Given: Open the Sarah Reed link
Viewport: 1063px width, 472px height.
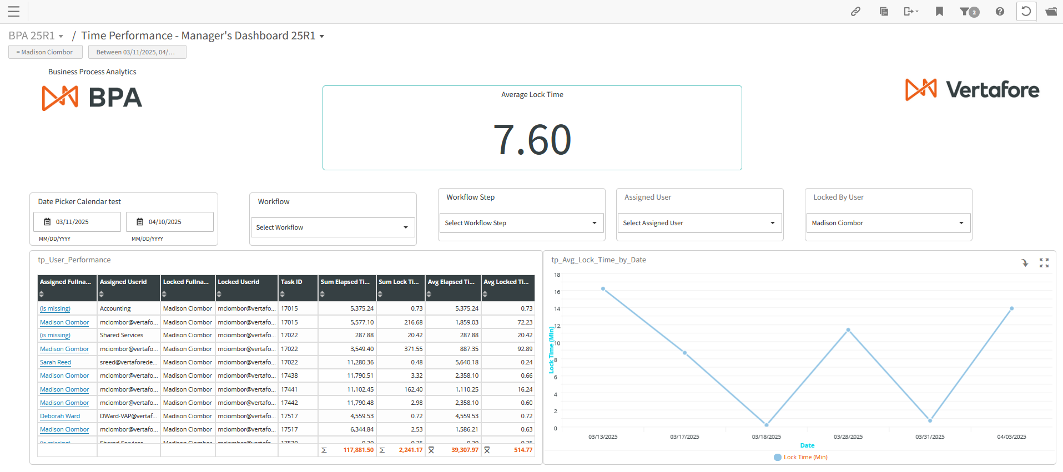Looking at the screenshot, I should 56,363.
